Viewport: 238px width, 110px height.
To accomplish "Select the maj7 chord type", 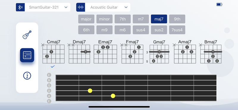I will tap(159, 19).
